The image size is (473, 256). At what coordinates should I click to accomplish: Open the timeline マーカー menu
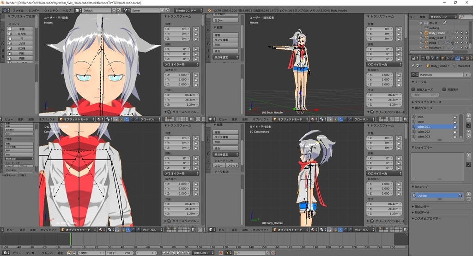(31, 253)
